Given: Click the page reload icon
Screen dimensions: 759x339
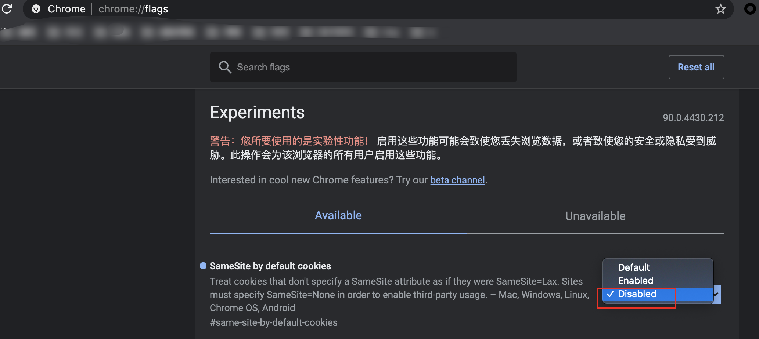Looking at the screenshot, I should 7,9.
